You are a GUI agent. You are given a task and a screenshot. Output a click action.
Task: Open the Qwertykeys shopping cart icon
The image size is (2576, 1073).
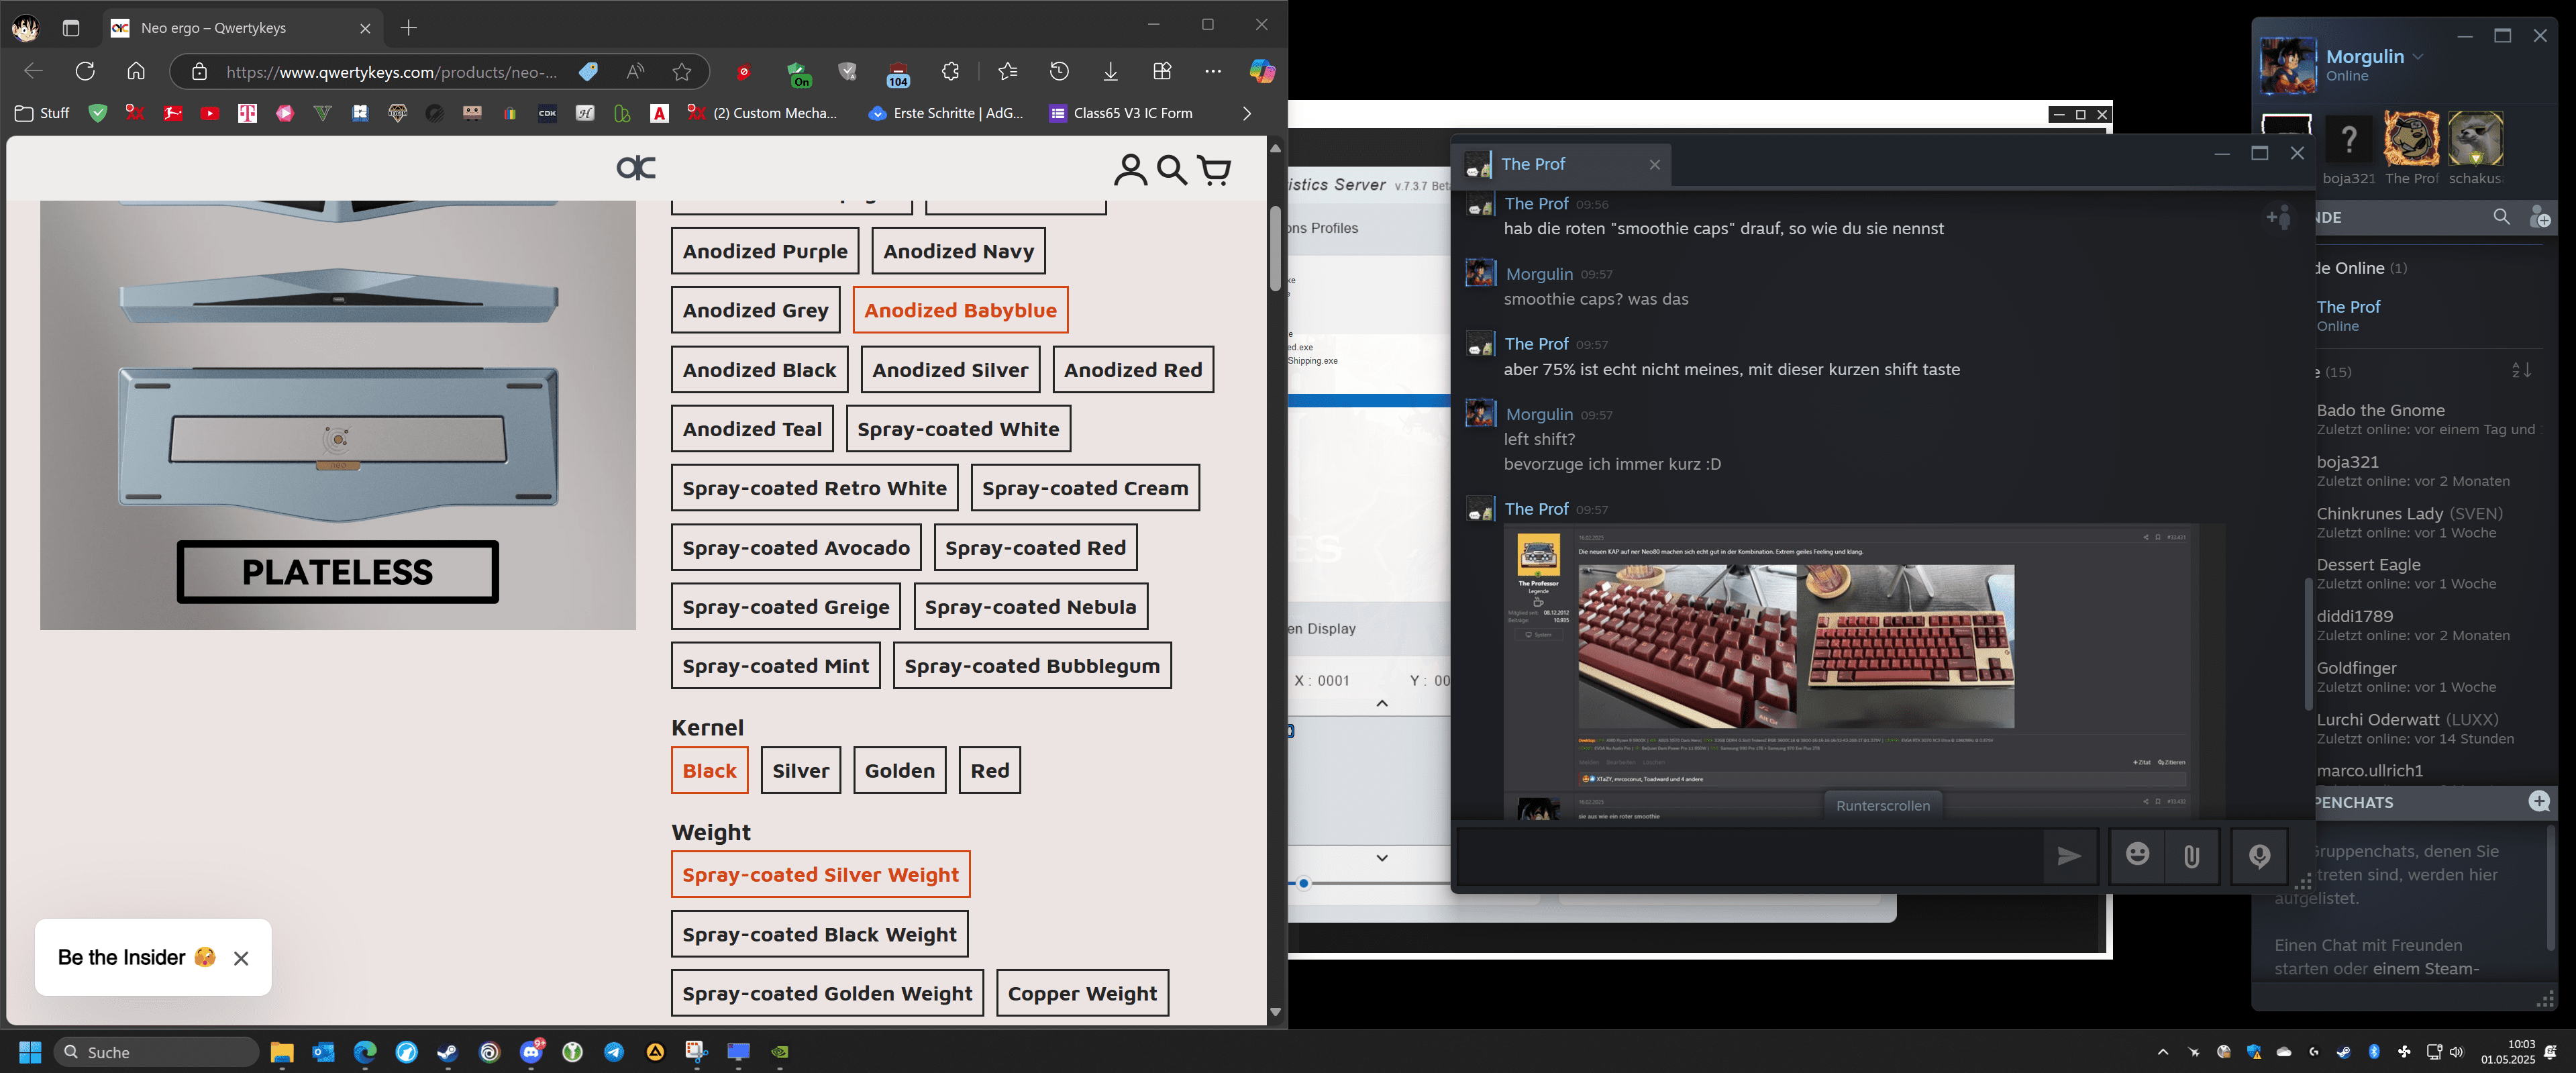[1214, 170]
